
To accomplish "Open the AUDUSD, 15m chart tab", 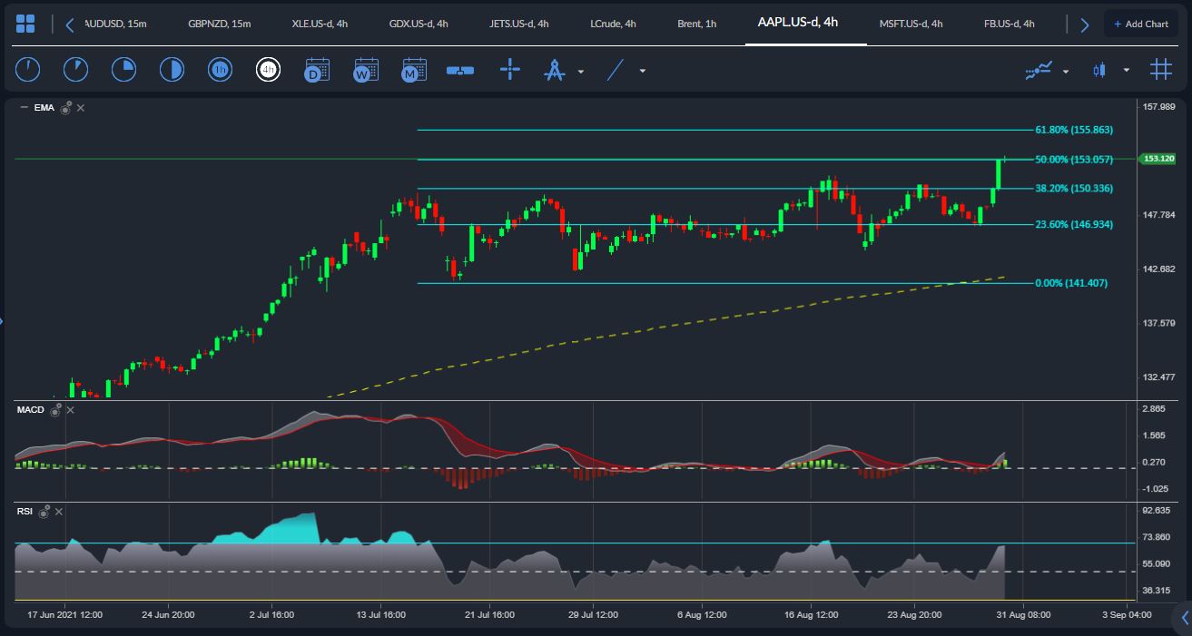I will [115, 24].
